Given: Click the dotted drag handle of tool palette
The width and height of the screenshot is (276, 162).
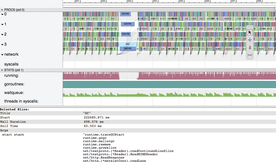Looking at the screenshot, I should tap(250, 27).
